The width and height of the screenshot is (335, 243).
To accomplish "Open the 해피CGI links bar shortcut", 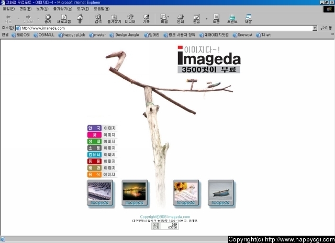I will point(20,35).
